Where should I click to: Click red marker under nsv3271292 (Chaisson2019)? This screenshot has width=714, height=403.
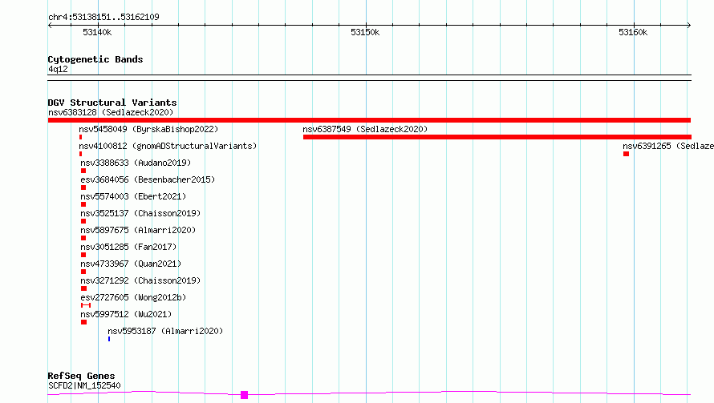[83, 288]
